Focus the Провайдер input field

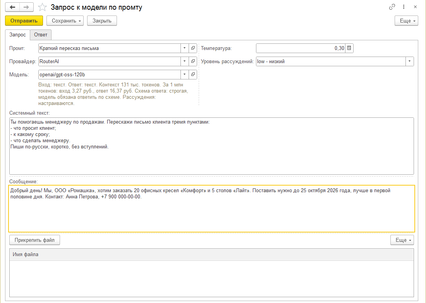(x=110, y=62)
